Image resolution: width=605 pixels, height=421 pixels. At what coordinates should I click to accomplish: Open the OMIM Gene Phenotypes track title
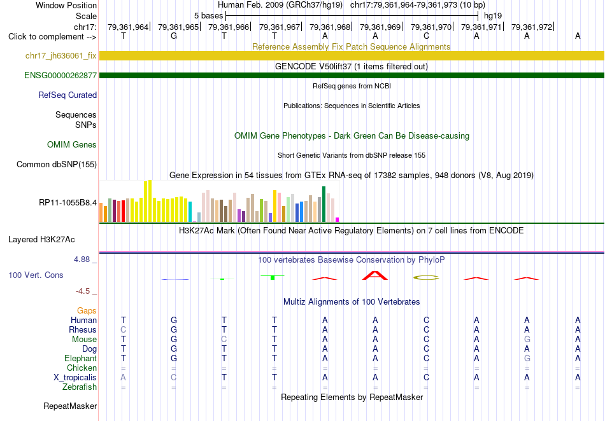click(352, 136)
